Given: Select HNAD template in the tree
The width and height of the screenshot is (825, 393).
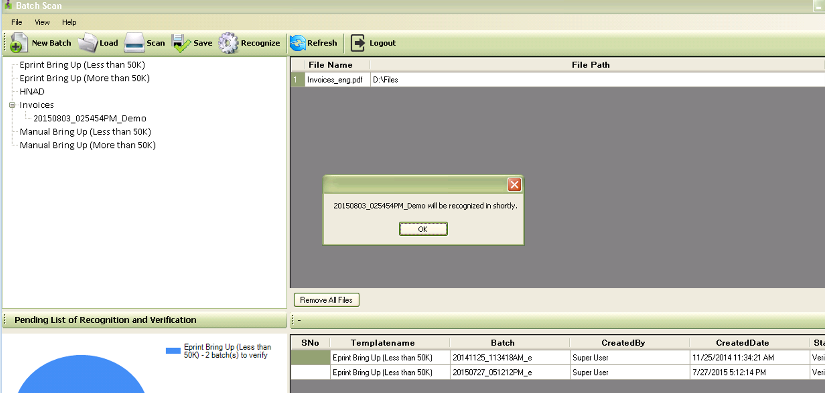Looking at the screenshot, I should point(32,92).
